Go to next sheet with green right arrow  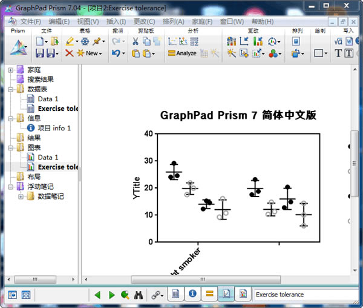coord(111,295)
